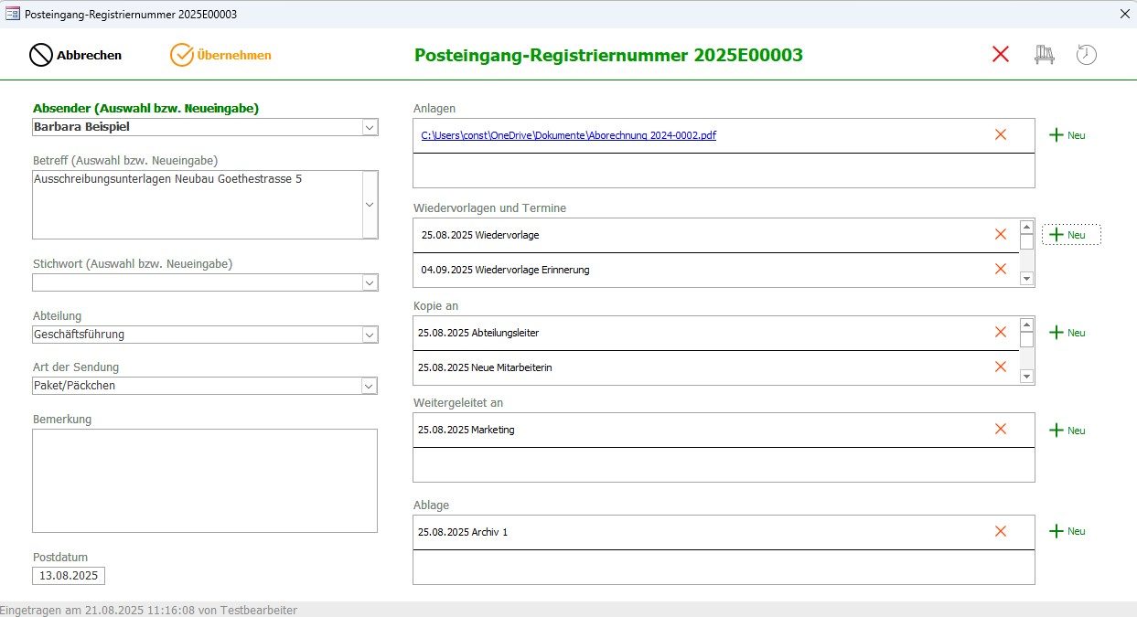Open the Aborechnung 2024-0002.pdf file link

pyautogui.click(x=568, y=135)
